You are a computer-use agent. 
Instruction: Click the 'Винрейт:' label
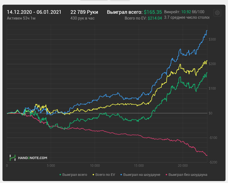coord(172,12)
